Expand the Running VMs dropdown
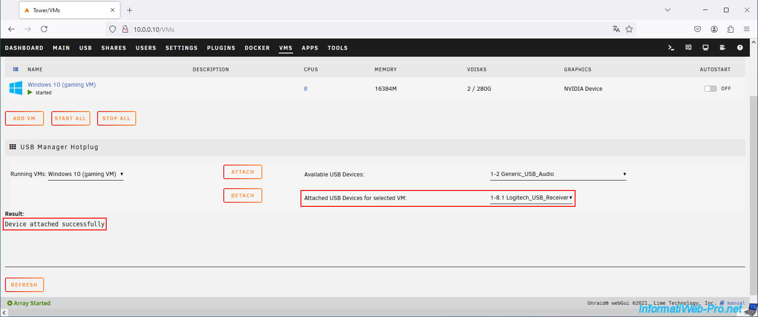Screen dimensions: 758x317 click(x=86, y=174)
